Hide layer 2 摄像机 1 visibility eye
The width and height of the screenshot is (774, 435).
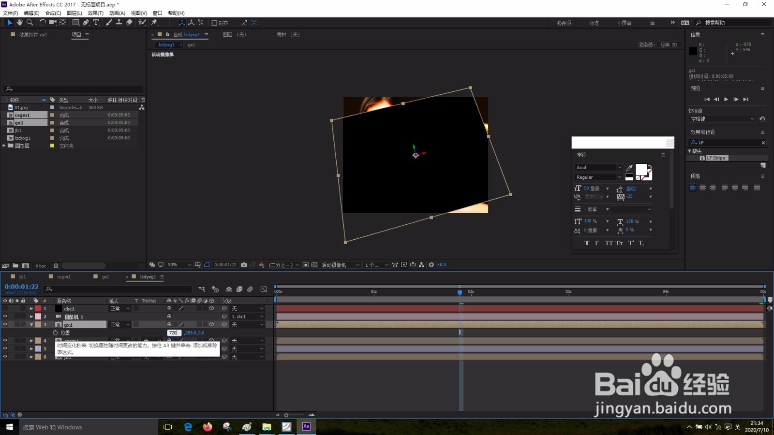tap(5, 317)
